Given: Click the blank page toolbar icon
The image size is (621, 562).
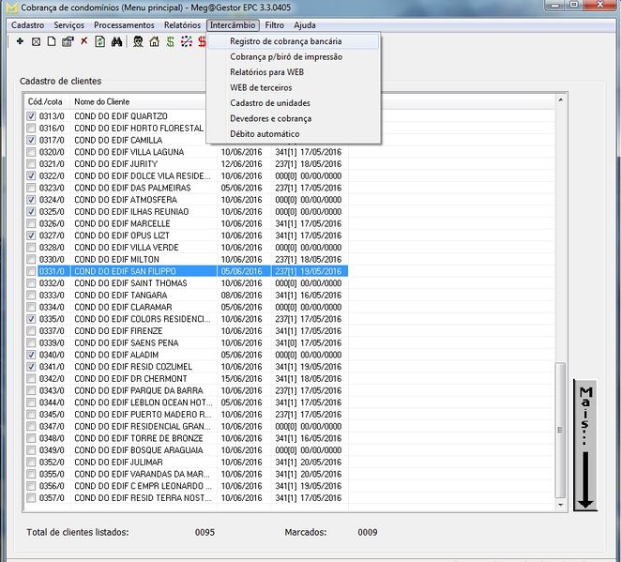Looking at the screenshot, I should (x=52, y=42).
